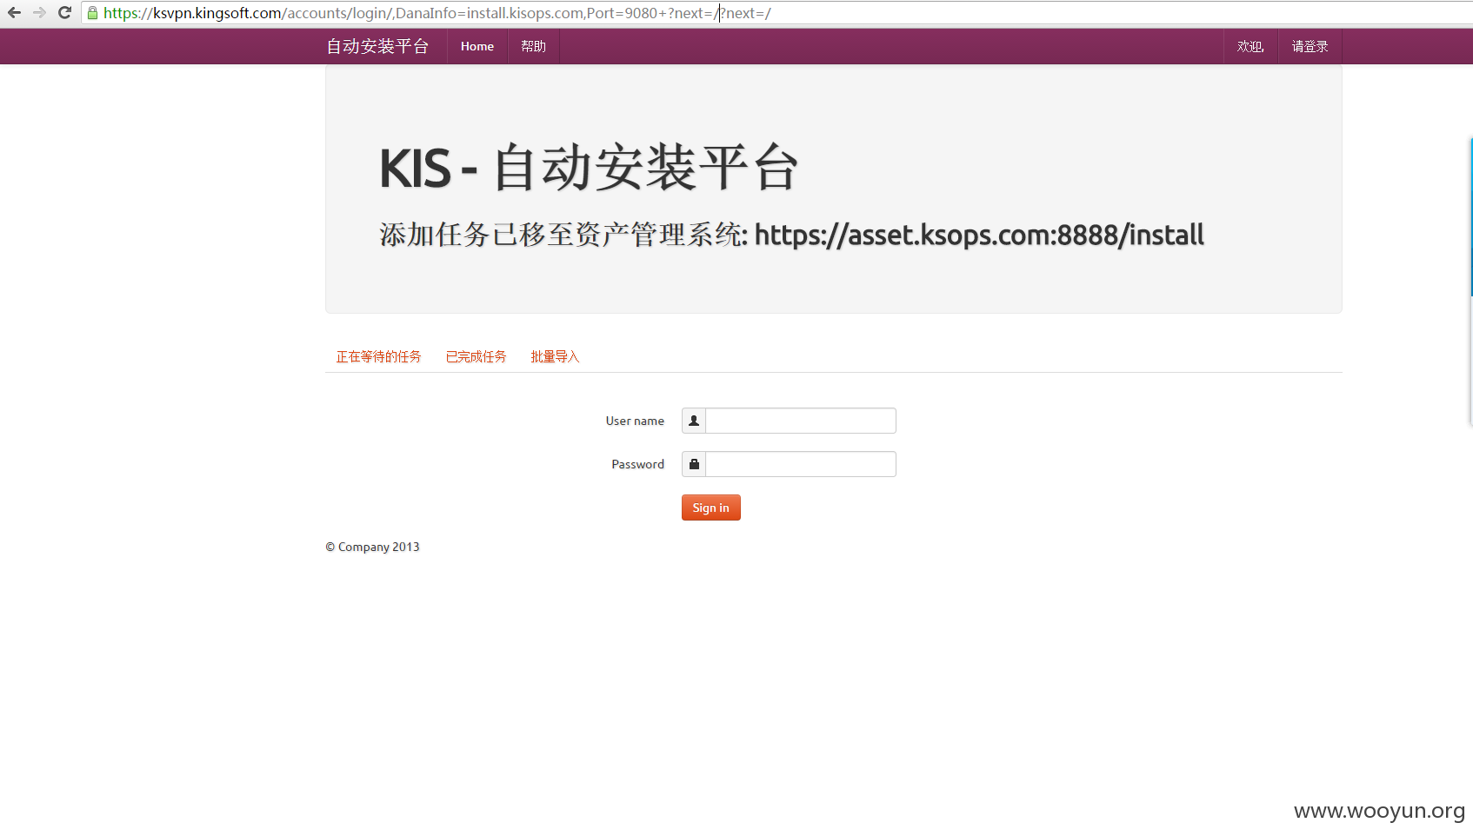Click the user icon beside User name field
1473x836 pixels.
point(694,421)
